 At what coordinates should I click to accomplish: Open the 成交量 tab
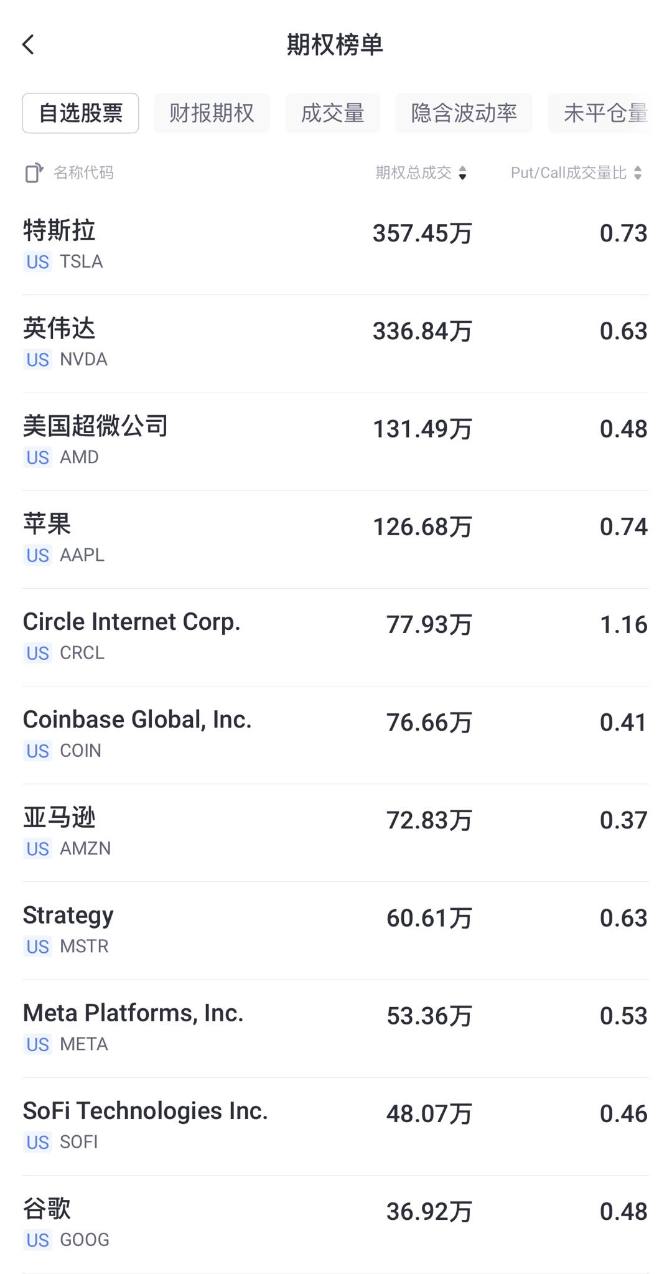tap(332, 113)
